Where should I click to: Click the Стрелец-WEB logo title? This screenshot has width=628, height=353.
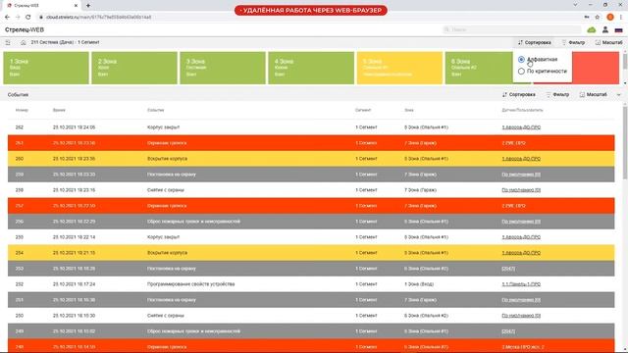[x=25, y=30]
